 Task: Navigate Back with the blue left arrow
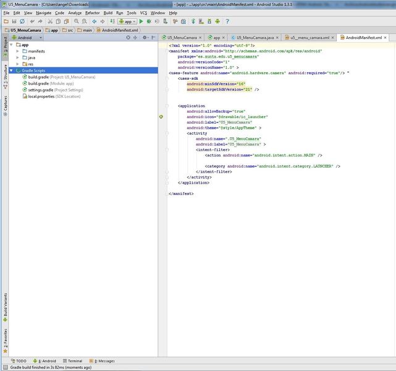[94, 22]
